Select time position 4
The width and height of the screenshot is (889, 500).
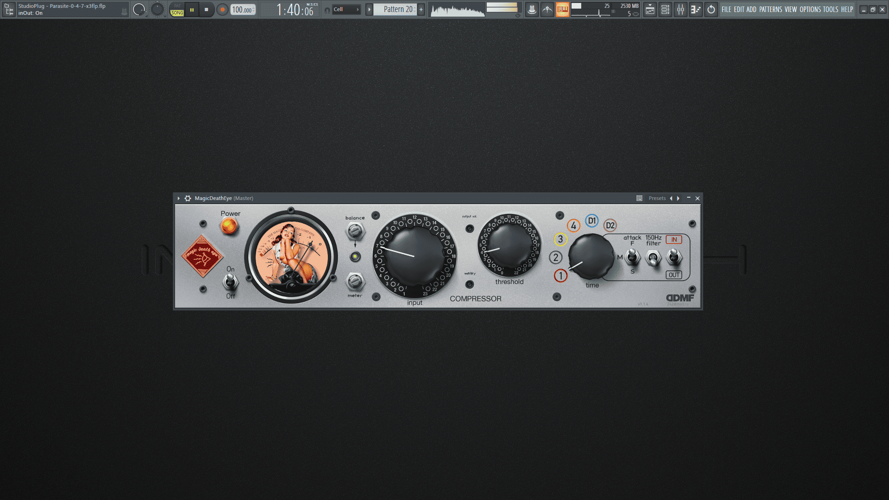574,226
